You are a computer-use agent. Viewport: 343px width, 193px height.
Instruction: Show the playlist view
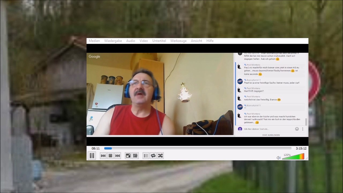(x=146, y=156)
